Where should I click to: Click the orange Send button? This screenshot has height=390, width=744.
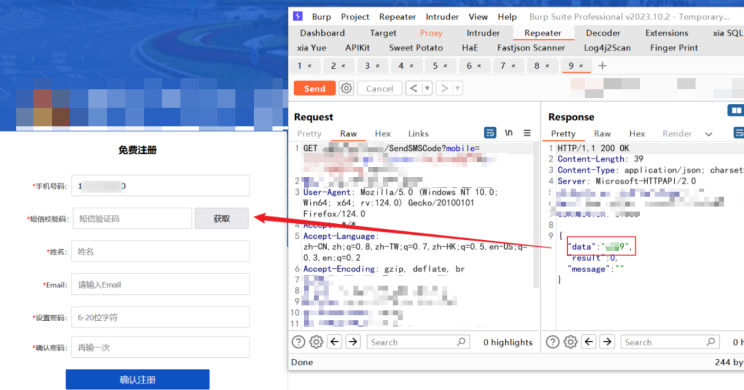[315, 88]
